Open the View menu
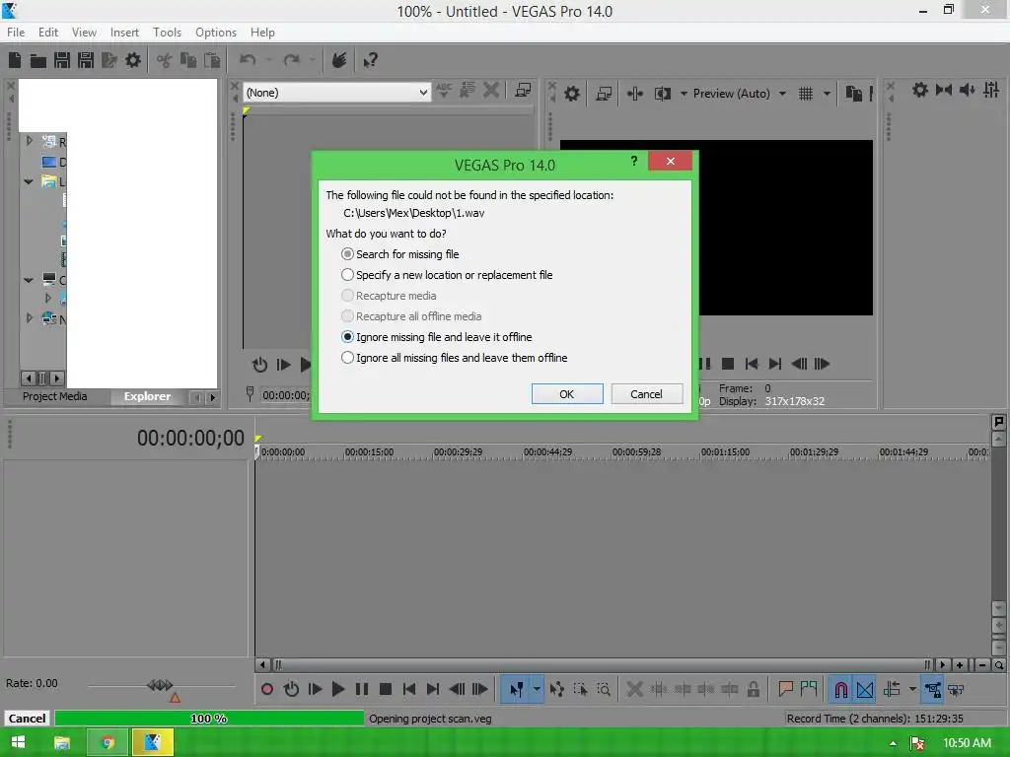The width and height of the screenshot is (1010, 757). (84, 33)
